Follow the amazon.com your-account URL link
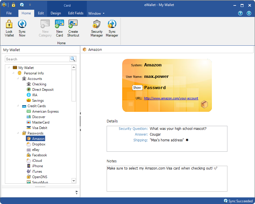The width and height of the screenshot is (255, 204). tap(171, 98)
